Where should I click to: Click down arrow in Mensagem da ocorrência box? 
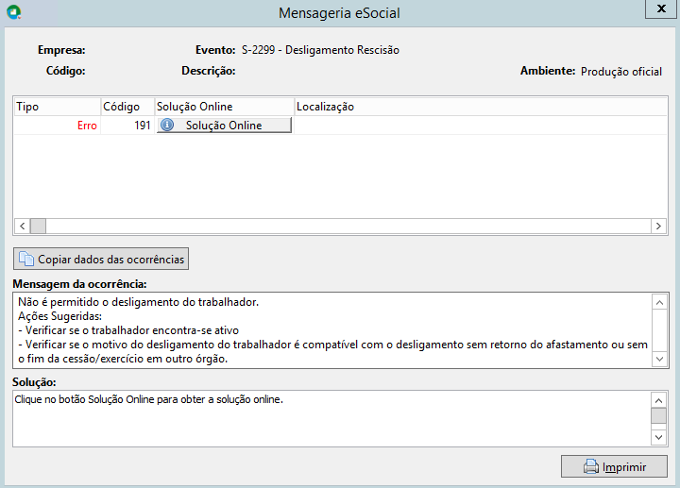coord(659,359)
